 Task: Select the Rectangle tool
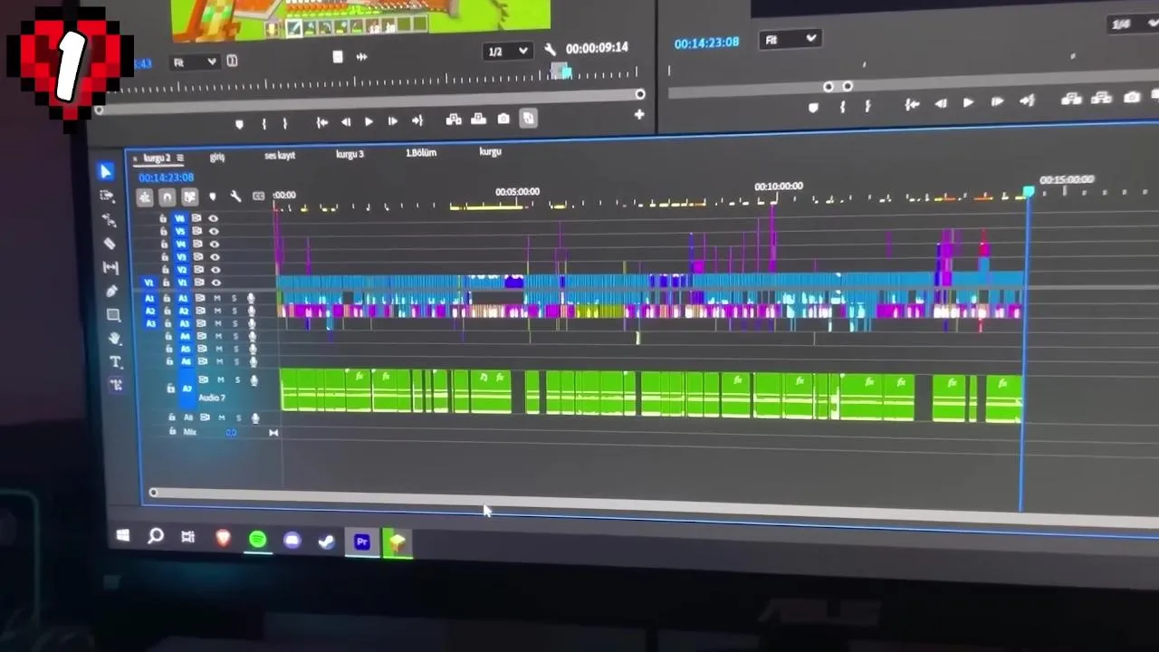click(x=113, y=315)
